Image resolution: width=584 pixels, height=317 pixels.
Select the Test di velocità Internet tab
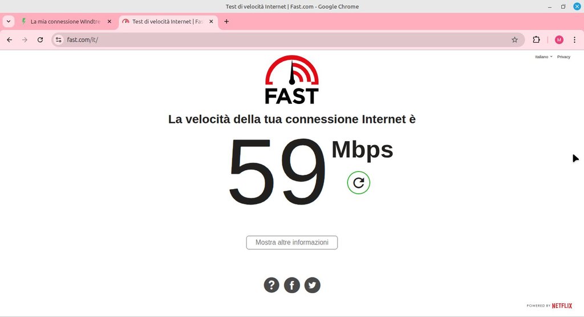168,22
